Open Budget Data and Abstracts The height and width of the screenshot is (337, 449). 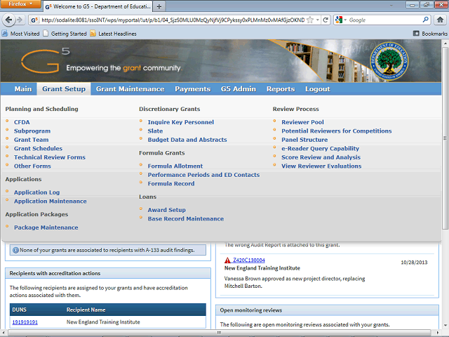(x=187, y=140)
